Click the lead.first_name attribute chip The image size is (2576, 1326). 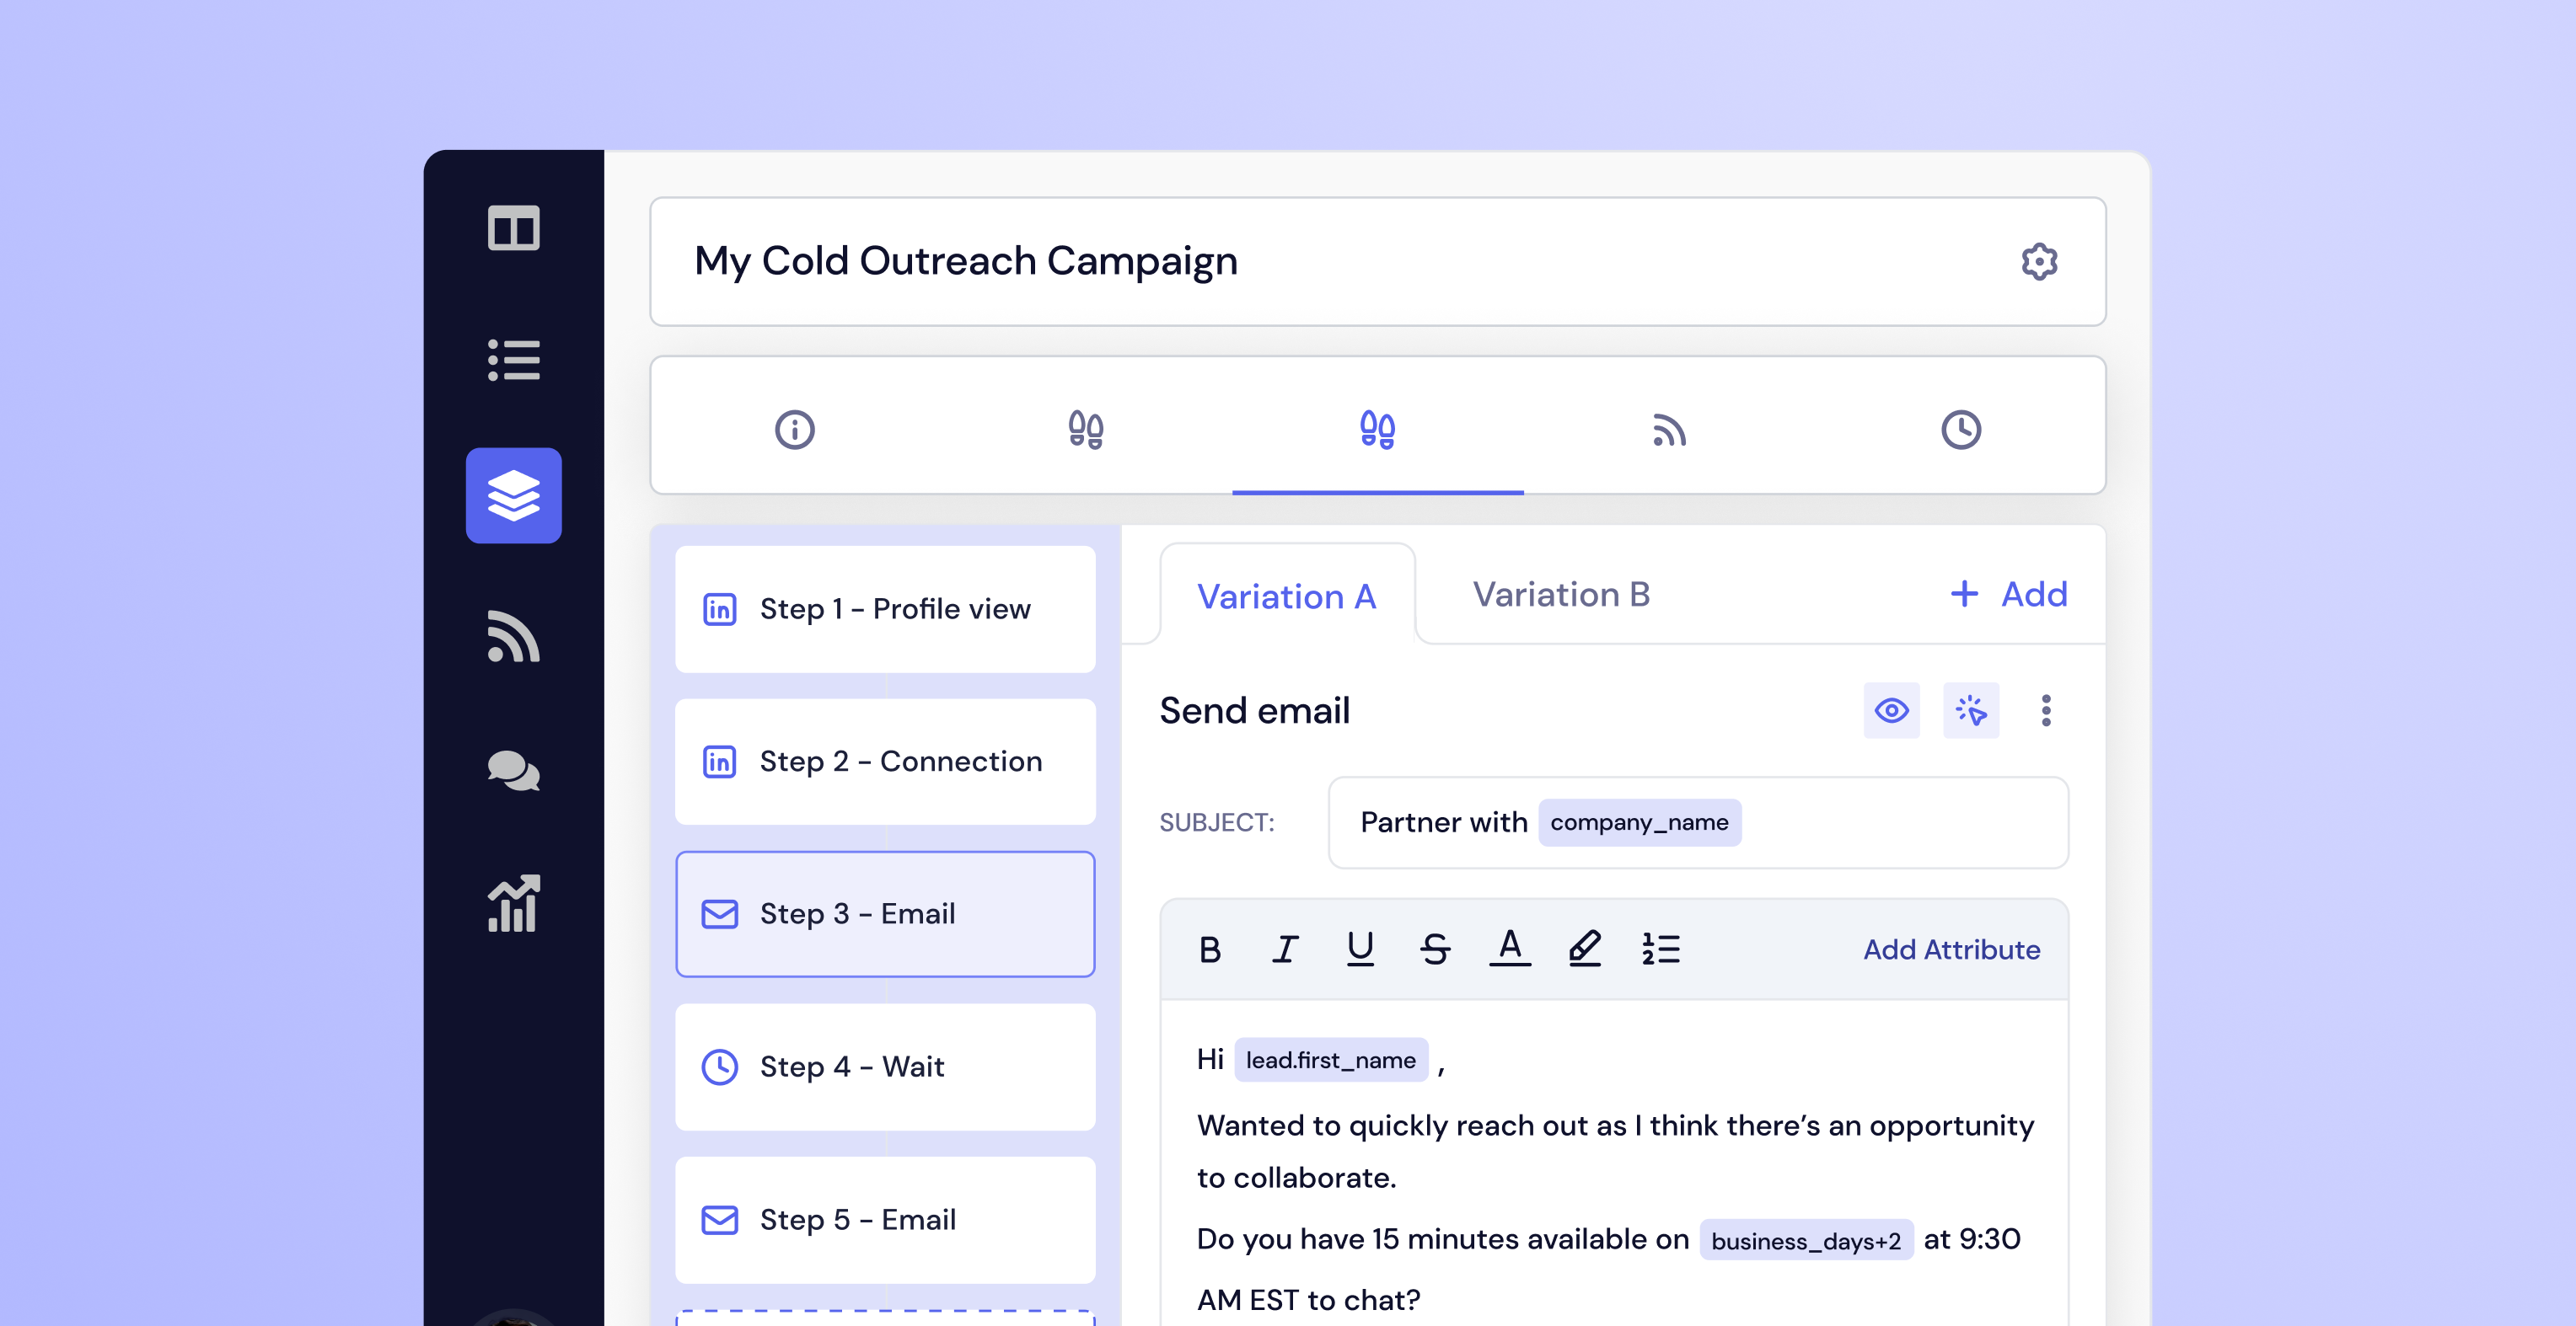pos(1330,1060)
